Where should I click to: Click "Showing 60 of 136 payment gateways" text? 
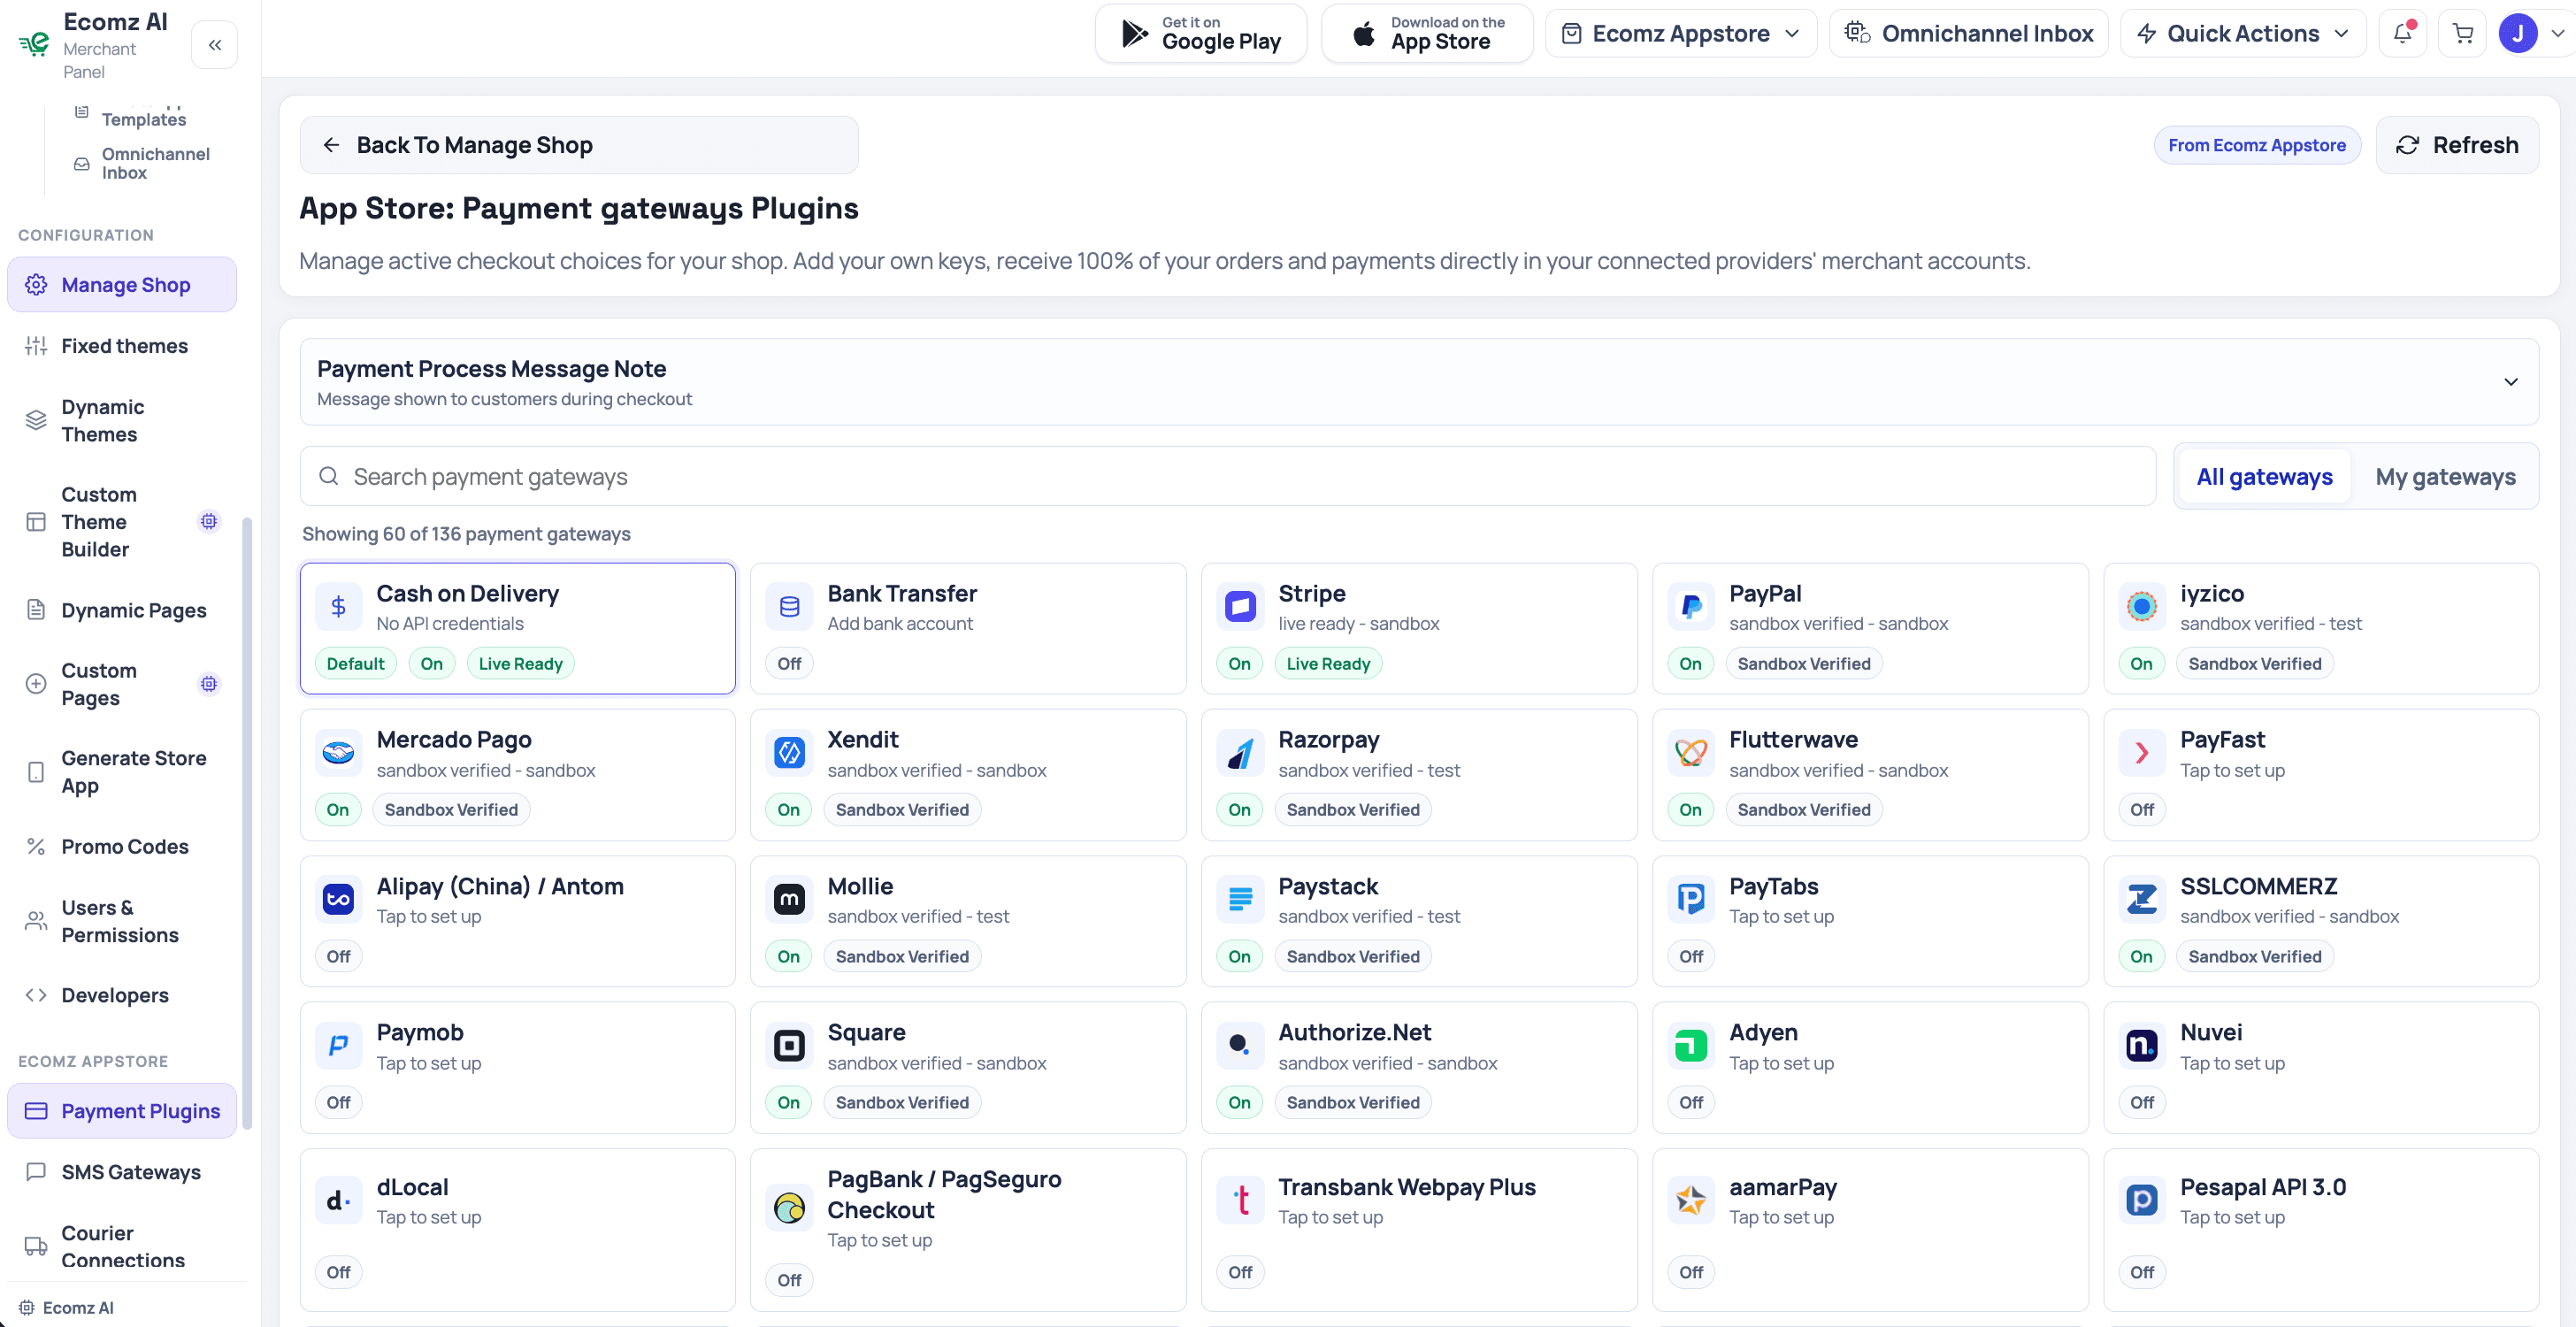pyautogui.click(x=466, y=534)
